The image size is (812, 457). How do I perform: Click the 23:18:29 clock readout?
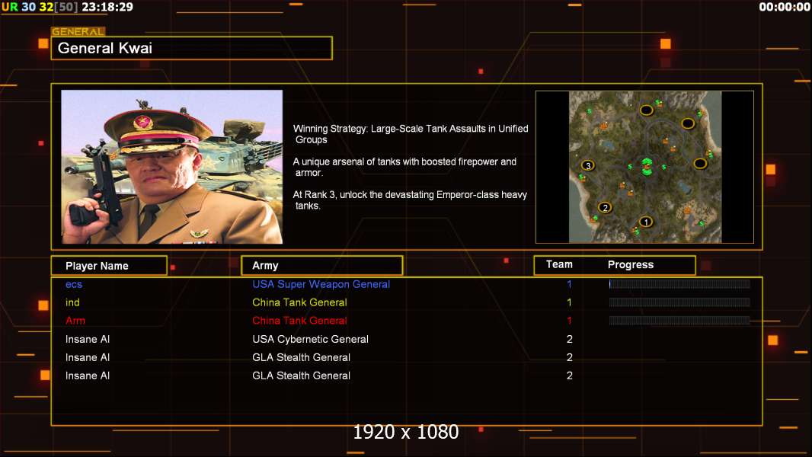(x=107, y=7)
